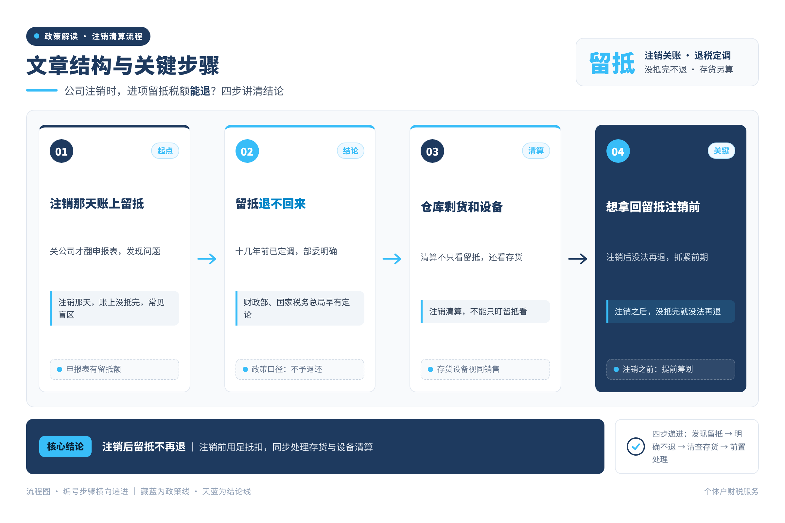Click 注销前用足抵扣，同步处理存货与设备清算
Image resolution: width=785 pixels, height=523 pixels.
(286, 447)
